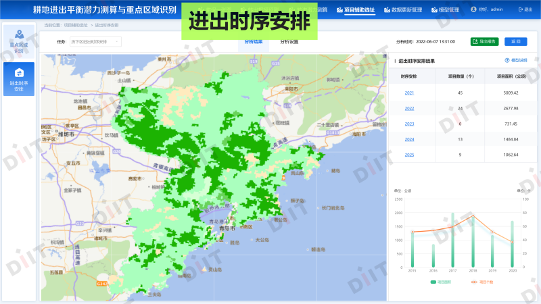Select 进出时序安排 sidebar icon
The image size is (541, 304).
coord(19,73)
